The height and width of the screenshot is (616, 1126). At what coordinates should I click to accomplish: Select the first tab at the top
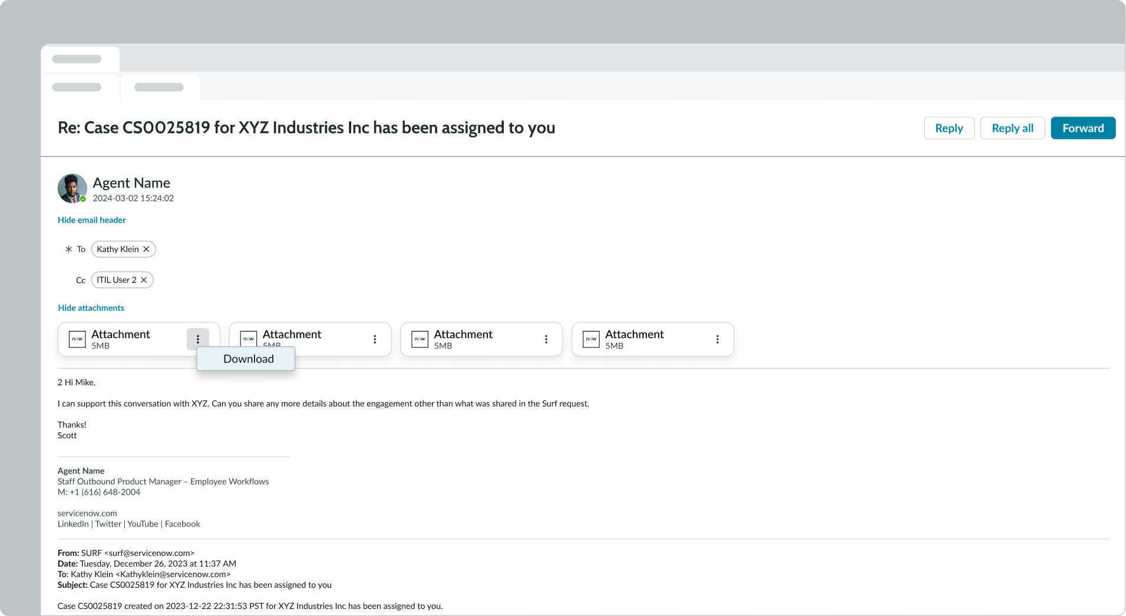click(x=76, y=87)
